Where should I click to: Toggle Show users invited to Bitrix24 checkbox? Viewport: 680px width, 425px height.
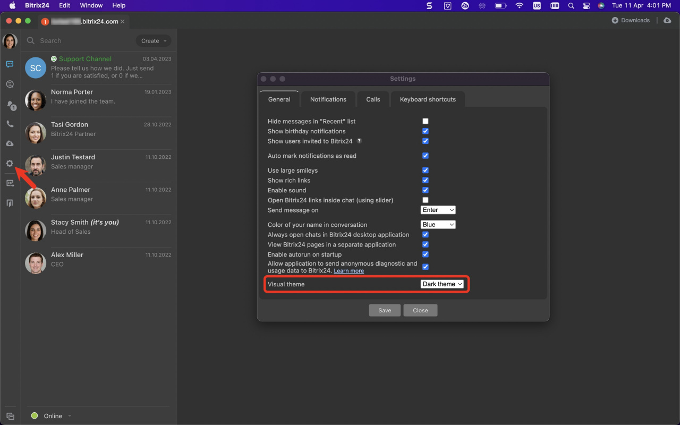tap(425, 141)
